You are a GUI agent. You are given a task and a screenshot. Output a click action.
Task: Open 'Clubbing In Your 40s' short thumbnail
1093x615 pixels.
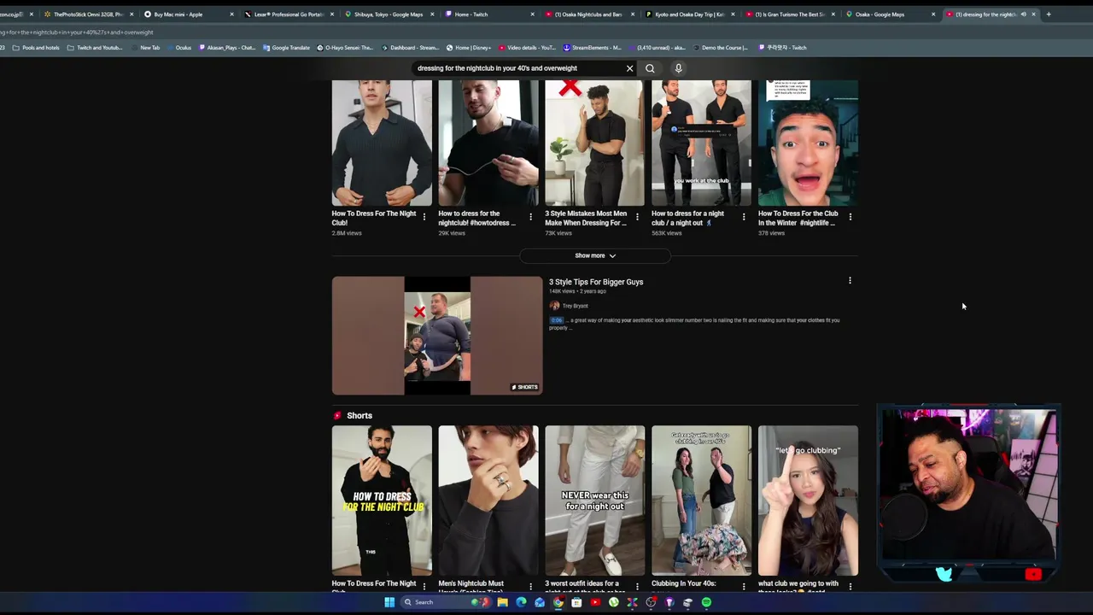[x=702, y=501]
